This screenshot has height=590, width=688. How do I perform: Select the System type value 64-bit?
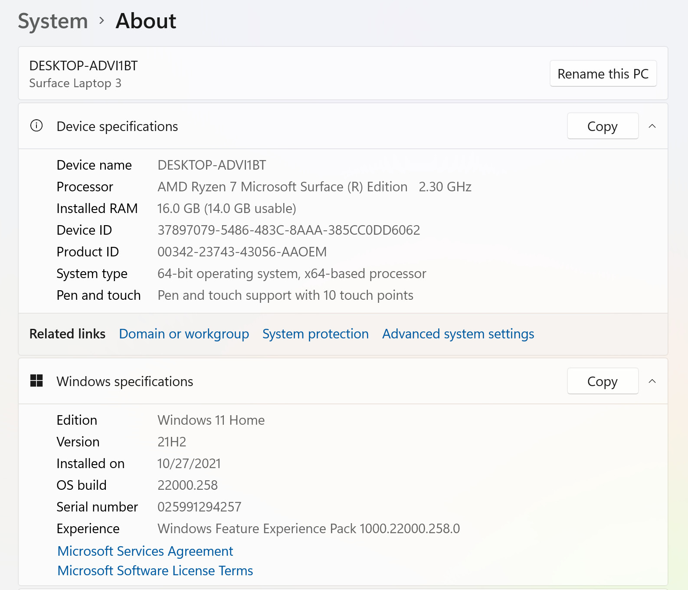pos(292,274)
